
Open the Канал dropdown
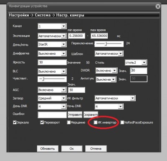point(52,26)
